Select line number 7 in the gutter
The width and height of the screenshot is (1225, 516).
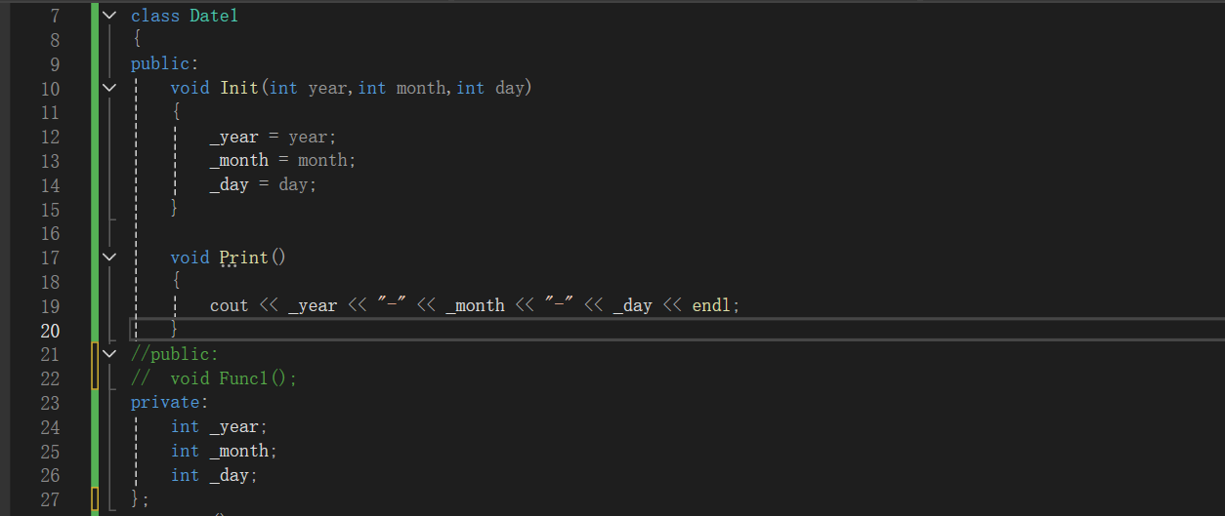click(x=54, y=16)
